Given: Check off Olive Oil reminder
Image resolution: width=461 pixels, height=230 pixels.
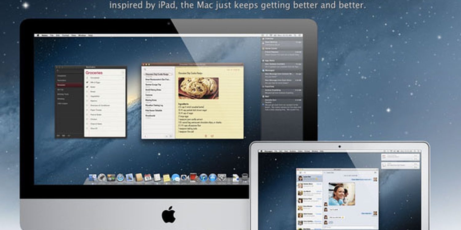Looking at the screenshot, I should click(87, 128).
